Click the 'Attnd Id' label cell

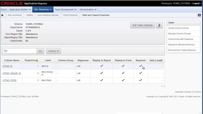click(x=45, y=66)
